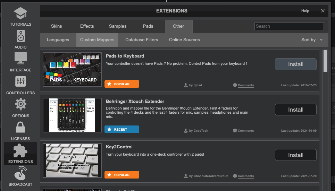This screenshot has width=335, height=191.
Task: Click the Last update 2016-07-23 text
Action: tap(299, 85)
